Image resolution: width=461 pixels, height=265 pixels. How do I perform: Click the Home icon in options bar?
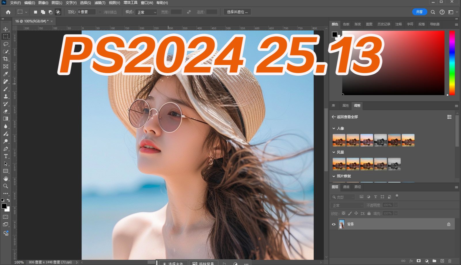8,12
